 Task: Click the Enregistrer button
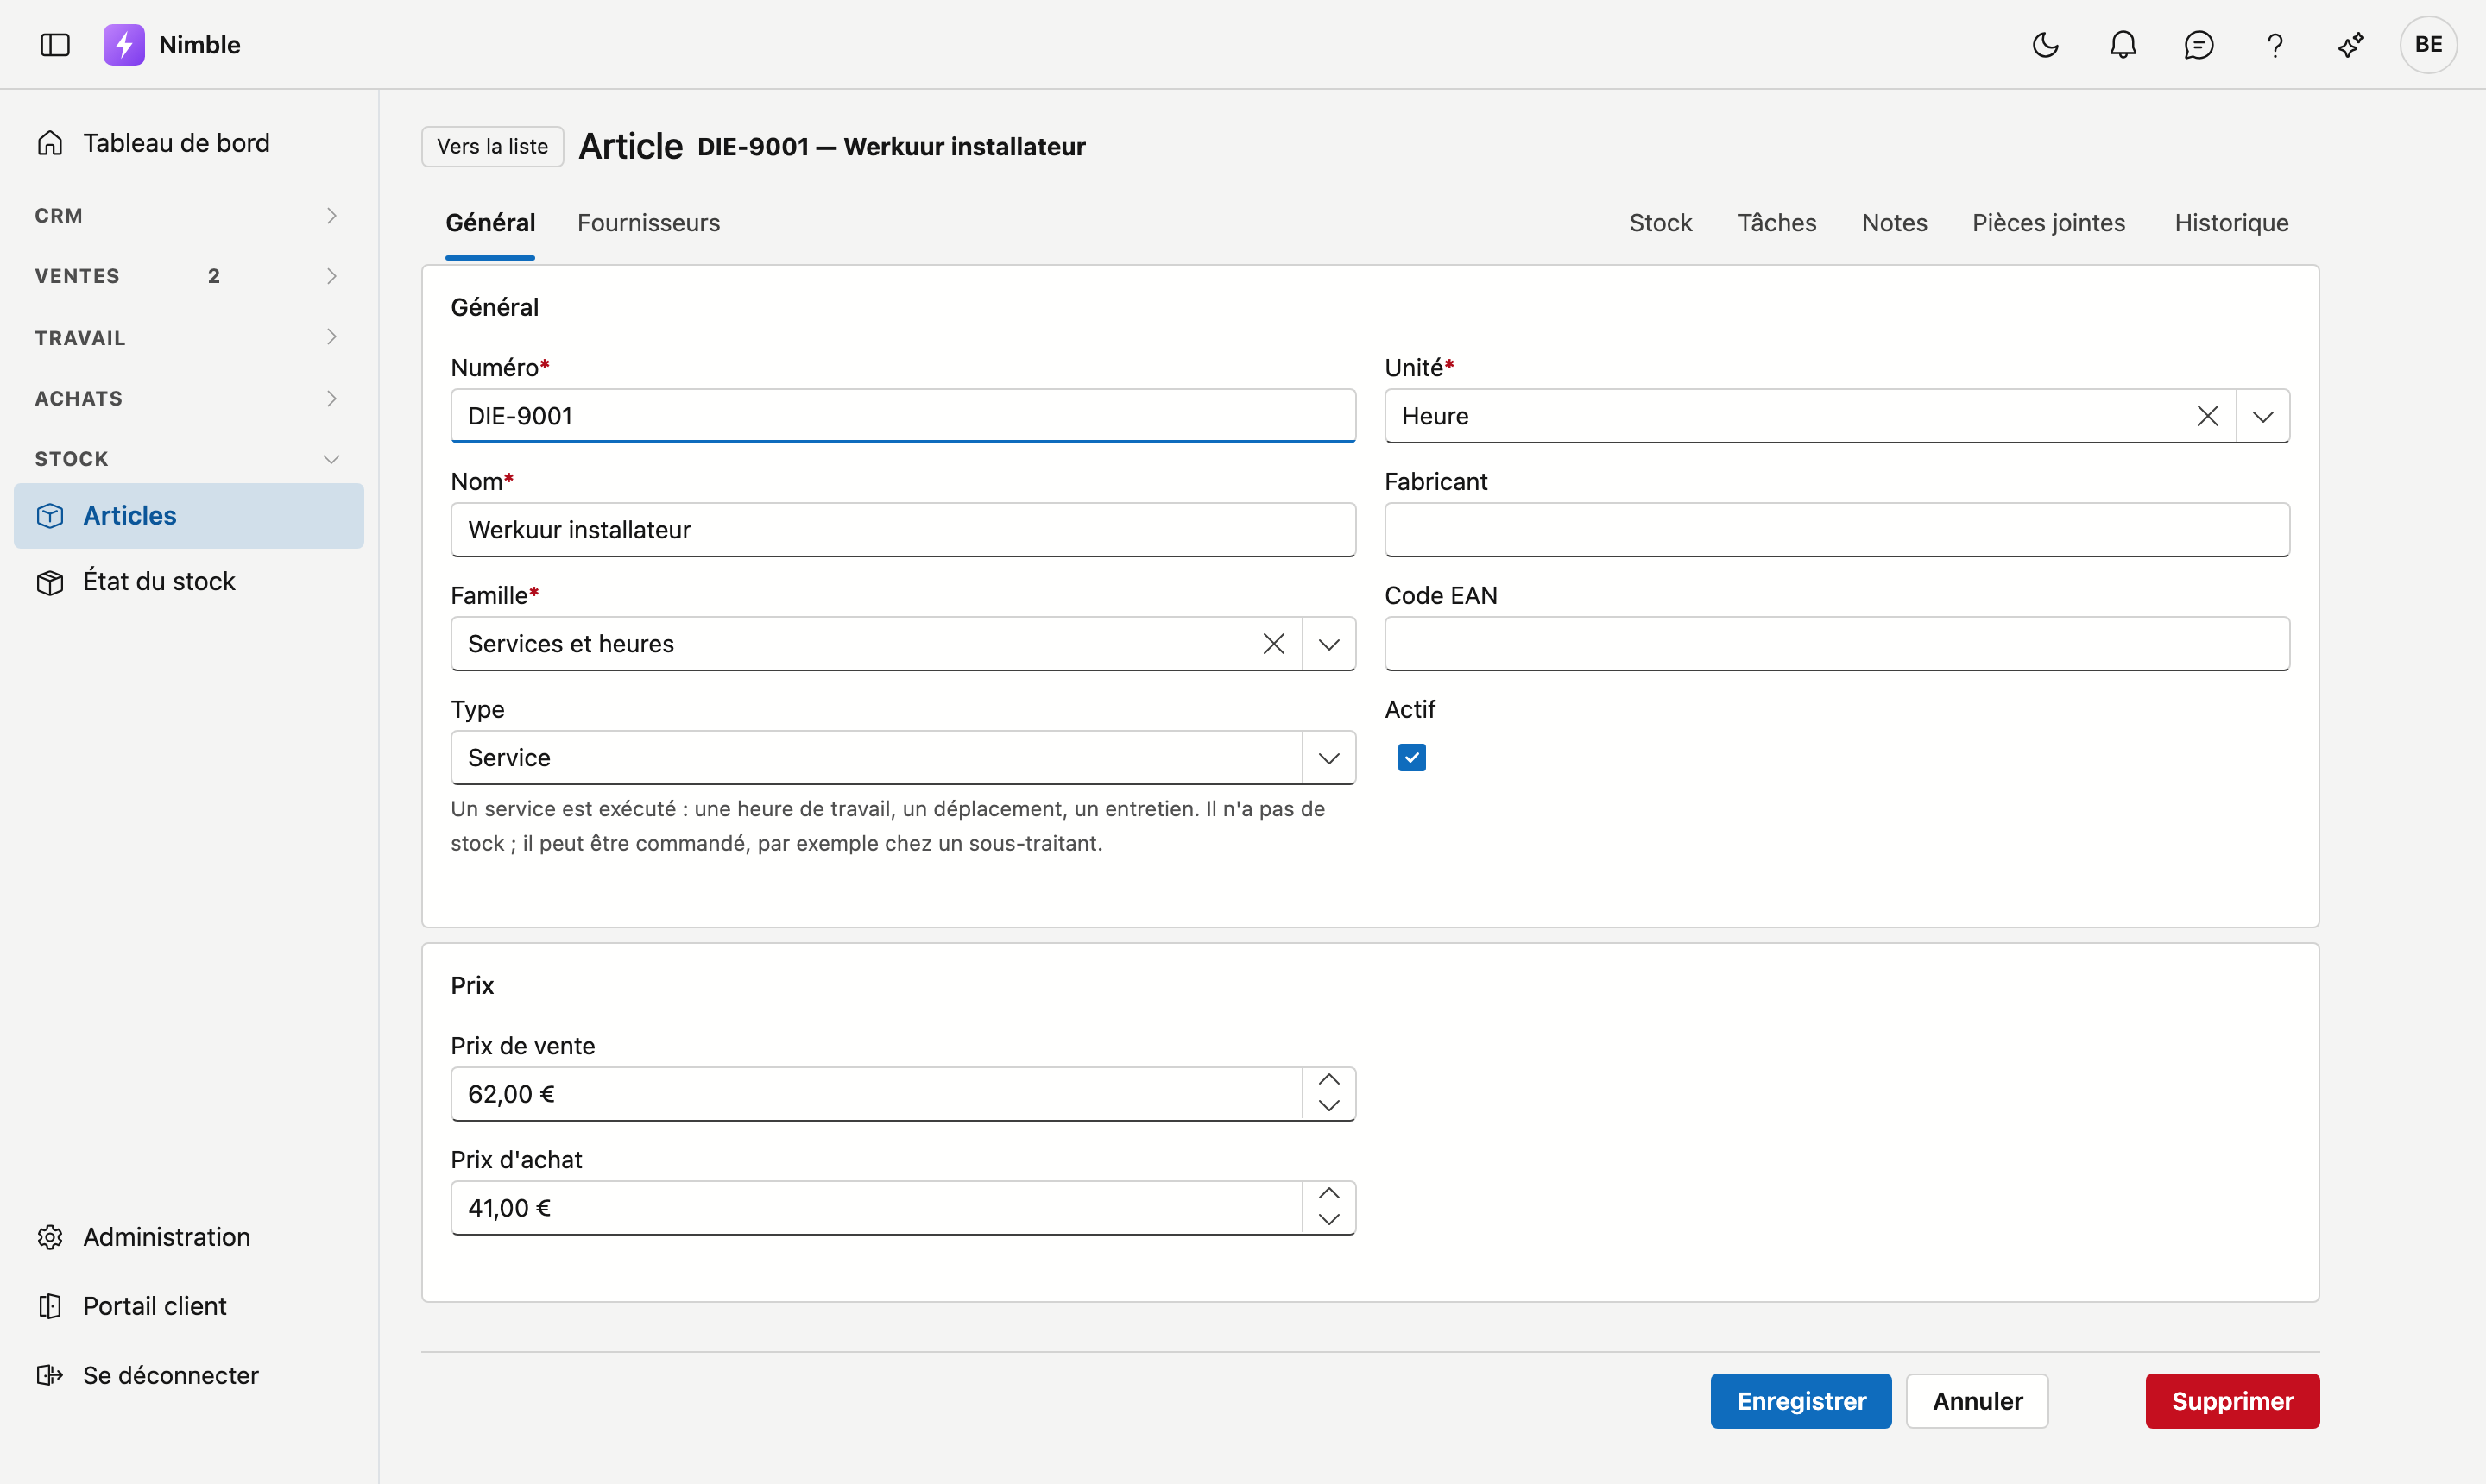(x=1801, y=1401)
